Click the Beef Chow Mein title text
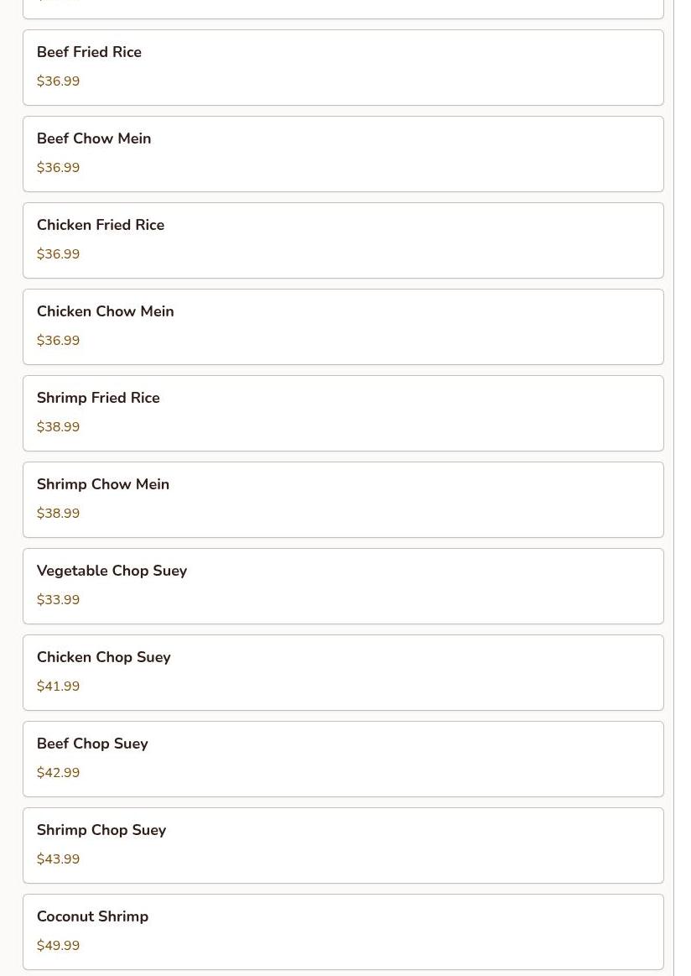Image resolution: width=691 pixels, height=976 pixels. click(x=94, y=138)
